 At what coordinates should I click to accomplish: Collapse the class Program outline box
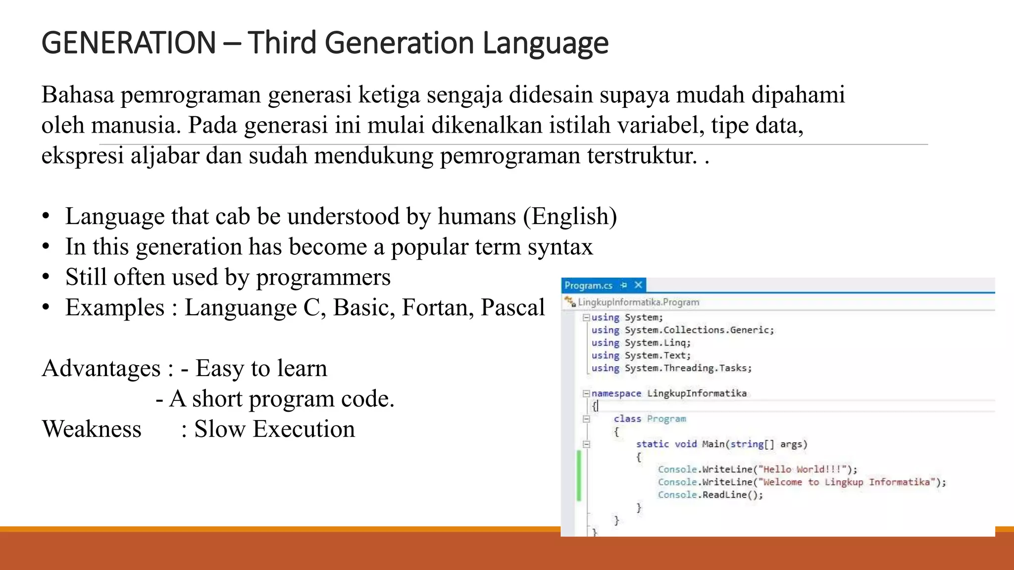587,419
